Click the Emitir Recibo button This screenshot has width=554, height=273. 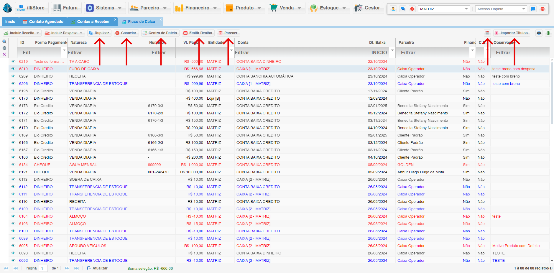tap(198, 33)
